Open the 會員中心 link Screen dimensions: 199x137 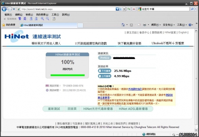point(144,32)
